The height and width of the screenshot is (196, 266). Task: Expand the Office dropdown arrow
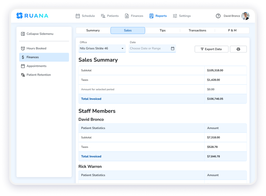pos(122,48)
